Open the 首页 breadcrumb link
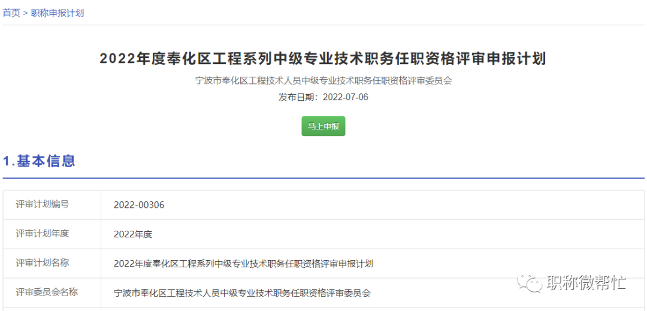This screenshot has height=311, width=647. pyautogui.click(x=11, y=13)
